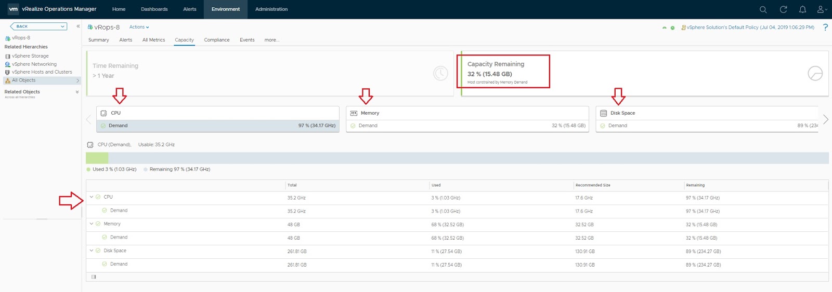Click Demand row under CPU in table
832x292 pixels.
click(x=457, y=211)
